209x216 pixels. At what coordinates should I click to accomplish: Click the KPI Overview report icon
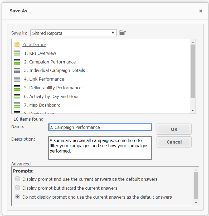tap(17, 53)
